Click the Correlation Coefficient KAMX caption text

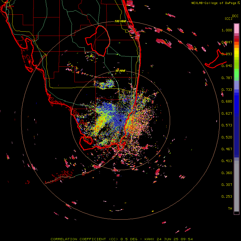[122, 239]
